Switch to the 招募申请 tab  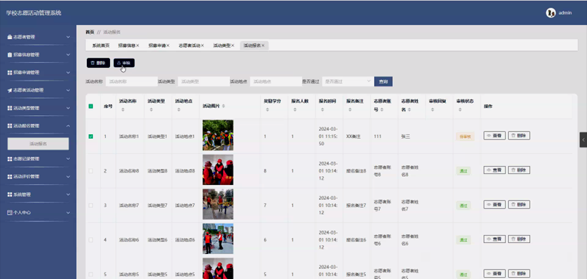click(x=157, y=45)
